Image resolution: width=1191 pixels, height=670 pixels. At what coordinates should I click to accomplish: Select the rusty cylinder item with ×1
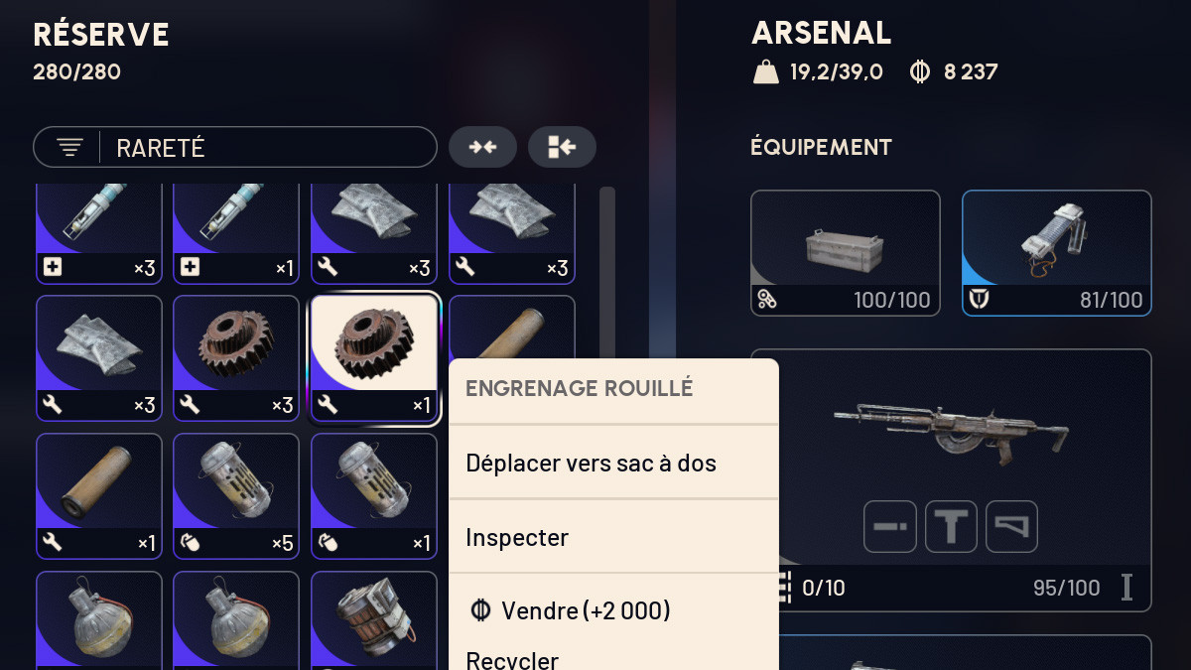point(99,496)
